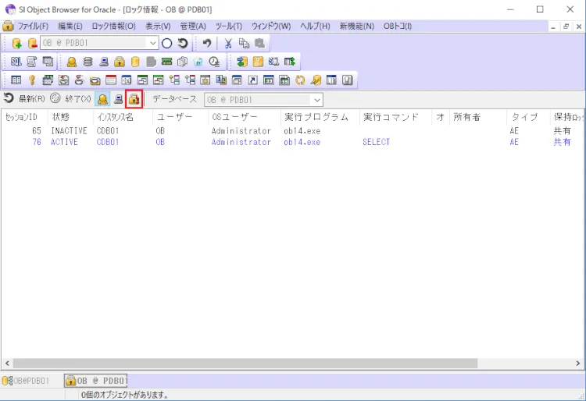586x401 pixels.
Task: Open the recycle bin icon
Action: coord(198,62)
